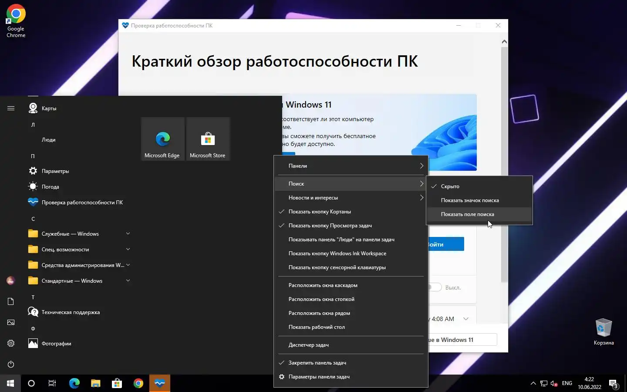
Task: Launch Edge from the taskbar
Action: tap(74, 383)
